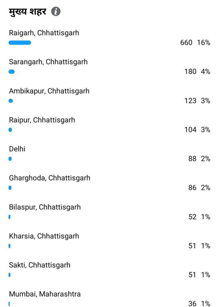Tap the 36 1% value for Mumbai
The height and width of the screenshot is (307, 219).
199,303
